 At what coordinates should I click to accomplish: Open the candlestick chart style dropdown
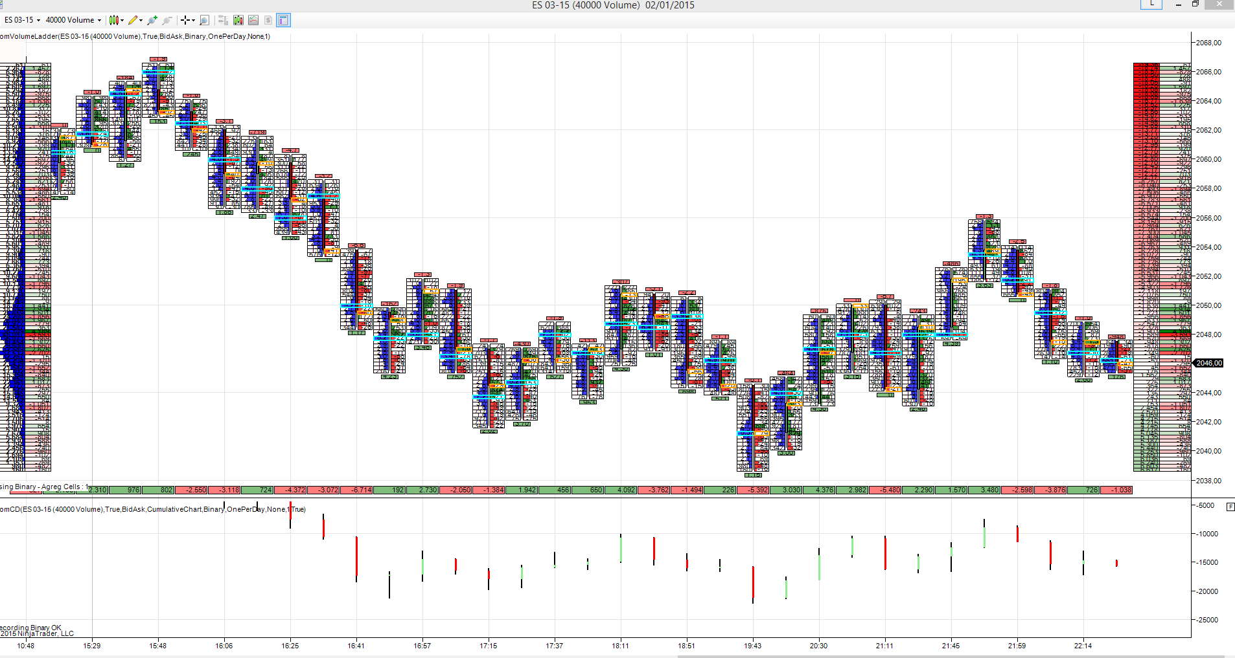116,20
